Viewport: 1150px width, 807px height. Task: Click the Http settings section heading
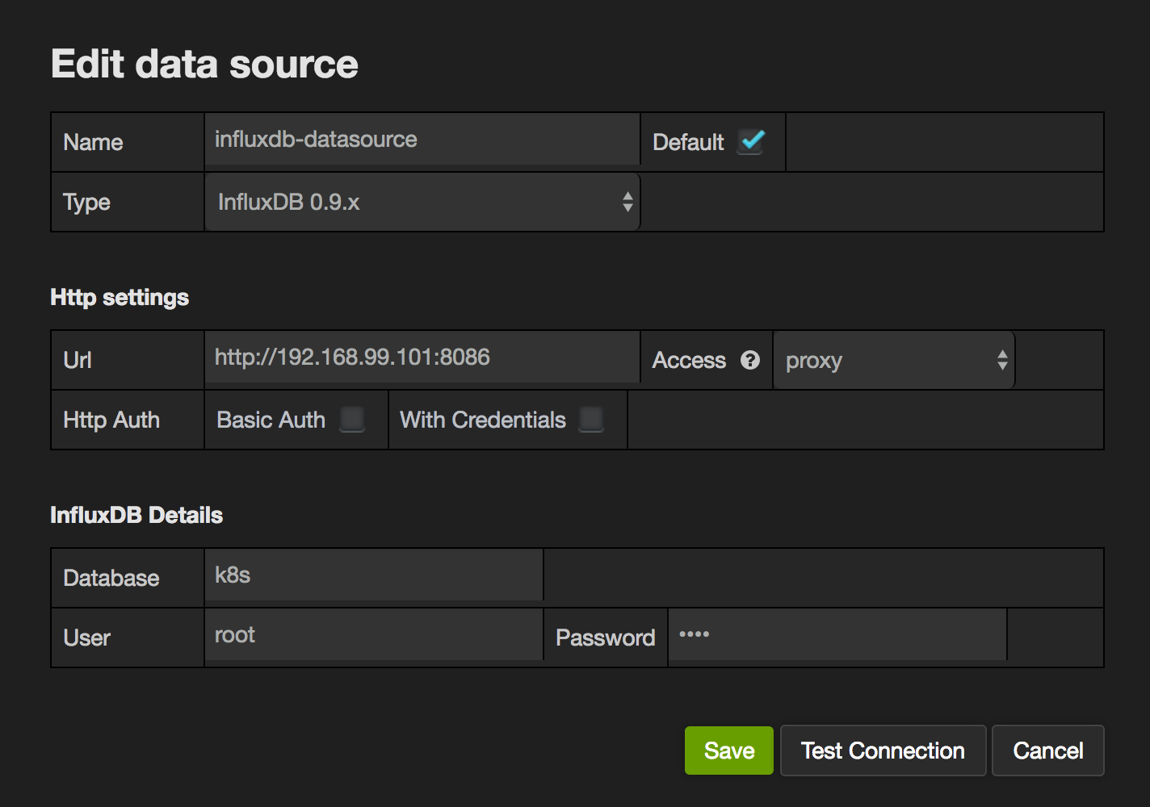pos(120,297)
